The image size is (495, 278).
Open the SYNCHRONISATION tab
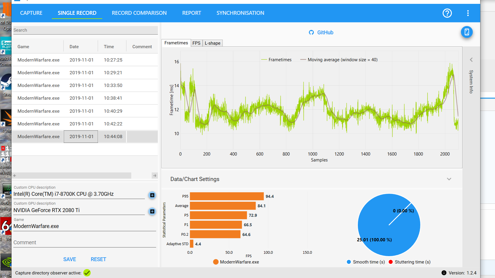coord(240,13)
